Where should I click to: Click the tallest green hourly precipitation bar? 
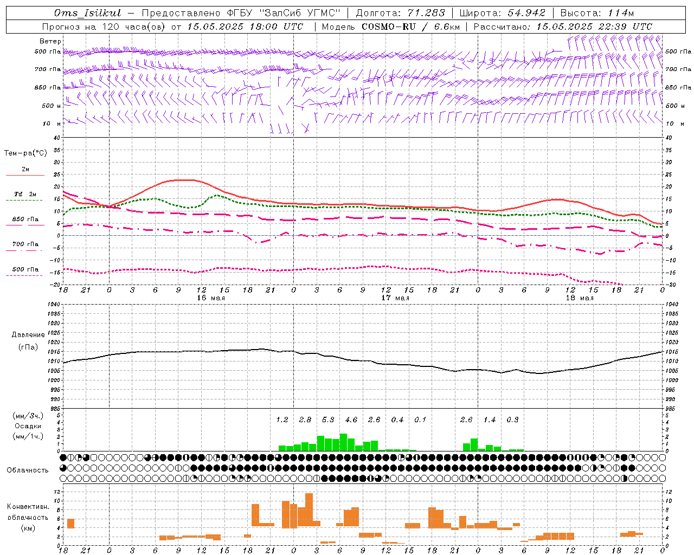pyautogui.click(x=343, y=442)
